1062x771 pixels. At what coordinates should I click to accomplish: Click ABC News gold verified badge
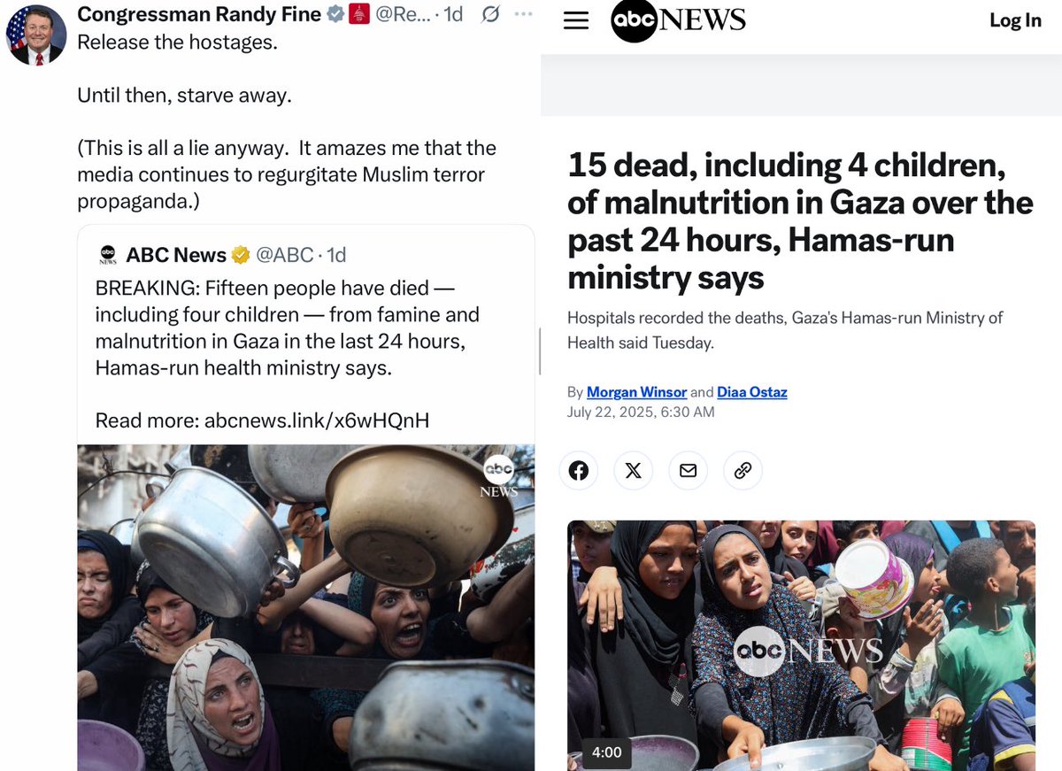[240, 255]
